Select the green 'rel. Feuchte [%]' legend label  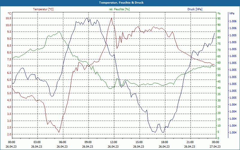pos(119,9)
